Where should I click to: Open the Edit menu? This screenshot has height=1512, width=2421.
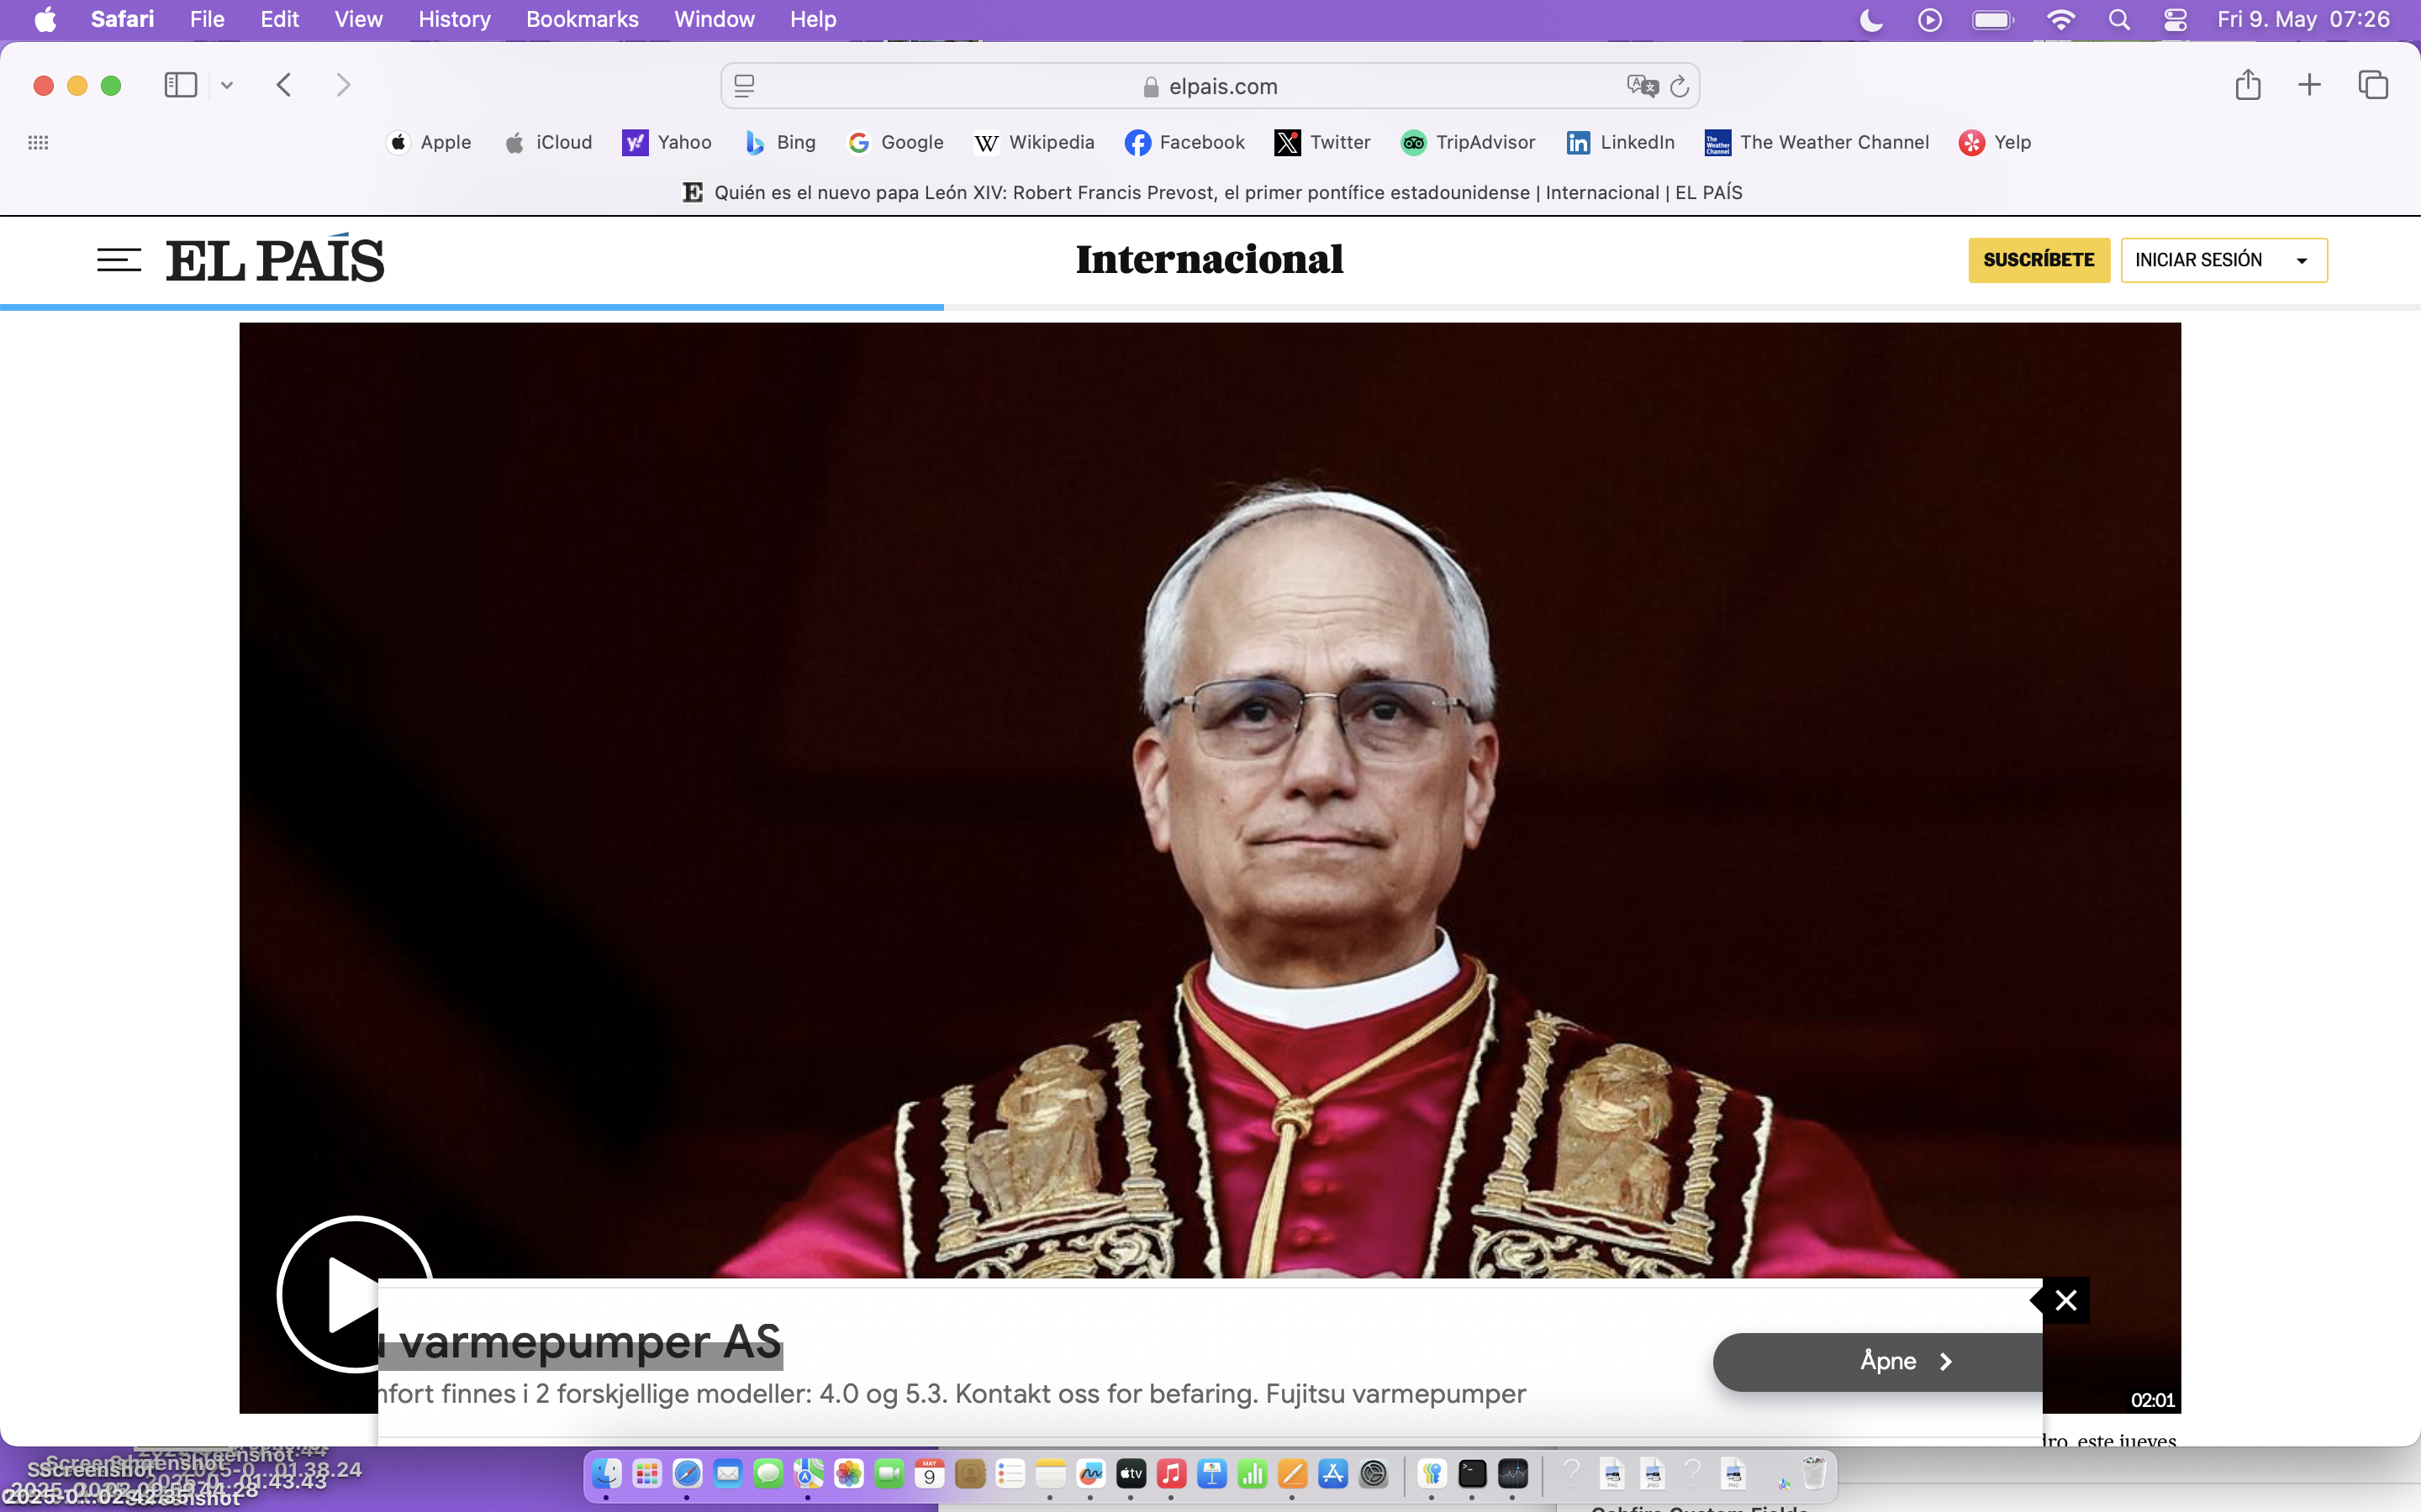[279, 19]
